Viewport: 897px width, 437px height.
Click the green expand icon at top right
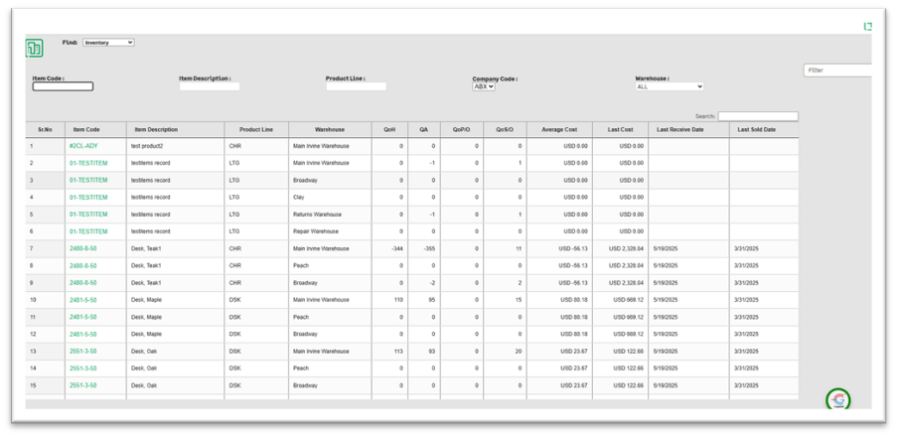pyautogui.click(x=867, y=27)
